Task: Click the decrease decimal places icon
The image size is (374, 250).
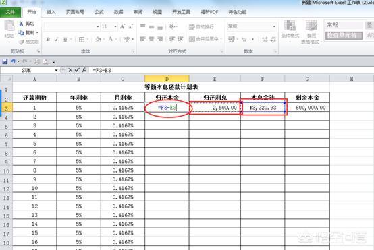Action: (x=273, y=39)
